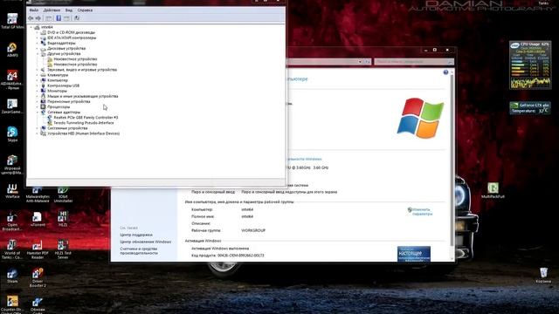Screen dimensions: 559x314
Task: Select Teredo Tunneling Pseudo-Interface device
Action: 84,123
